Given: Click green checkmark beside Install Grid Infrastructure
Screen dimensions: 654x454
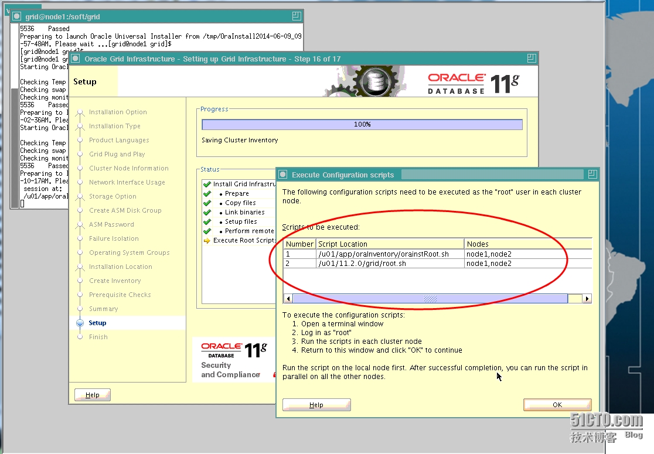Looking at the screenshot, I should click(x=207, y=184).
